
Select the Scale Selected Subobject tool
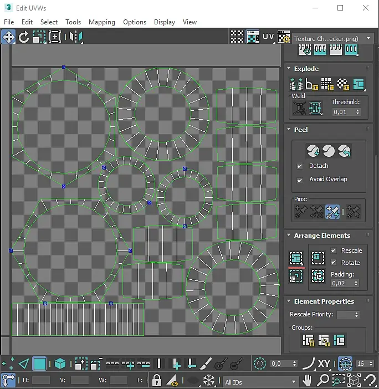39,37
